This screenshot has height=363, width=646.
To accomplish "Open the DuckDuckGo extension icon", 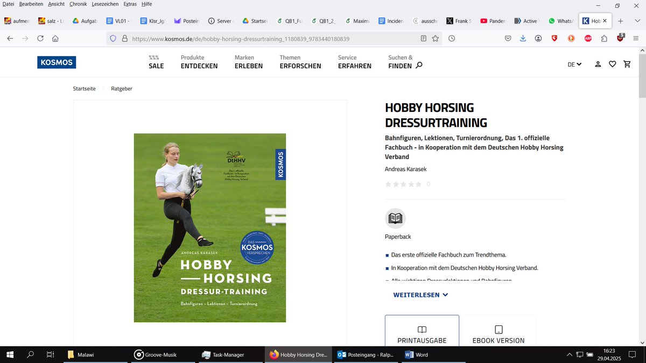I will (571, 39).
